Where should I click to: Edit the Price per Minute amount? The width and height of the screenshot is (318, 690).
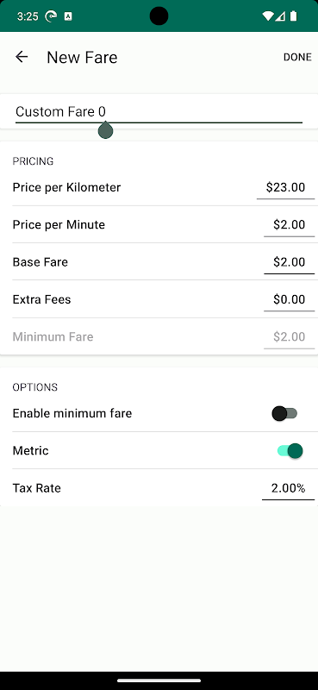(289, 225)
